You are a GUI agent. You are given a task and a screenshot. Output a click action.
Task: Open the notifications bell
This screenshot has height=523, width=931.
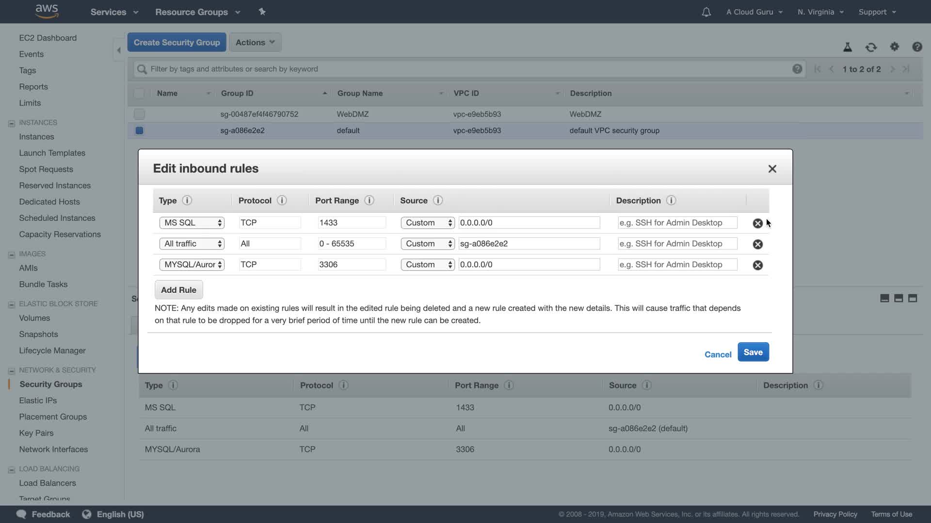click(x=706, y=12)
